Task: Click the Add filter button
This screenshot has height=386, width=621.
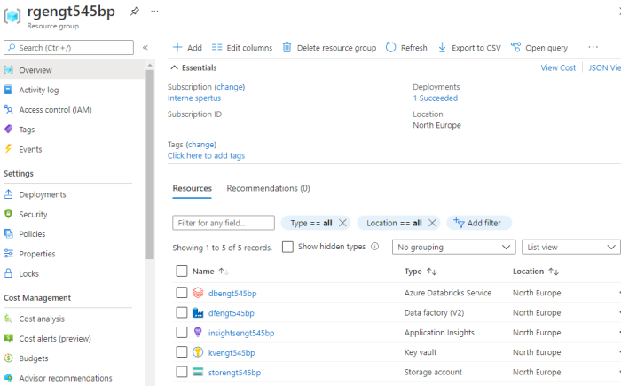Action: pos(479,223)
